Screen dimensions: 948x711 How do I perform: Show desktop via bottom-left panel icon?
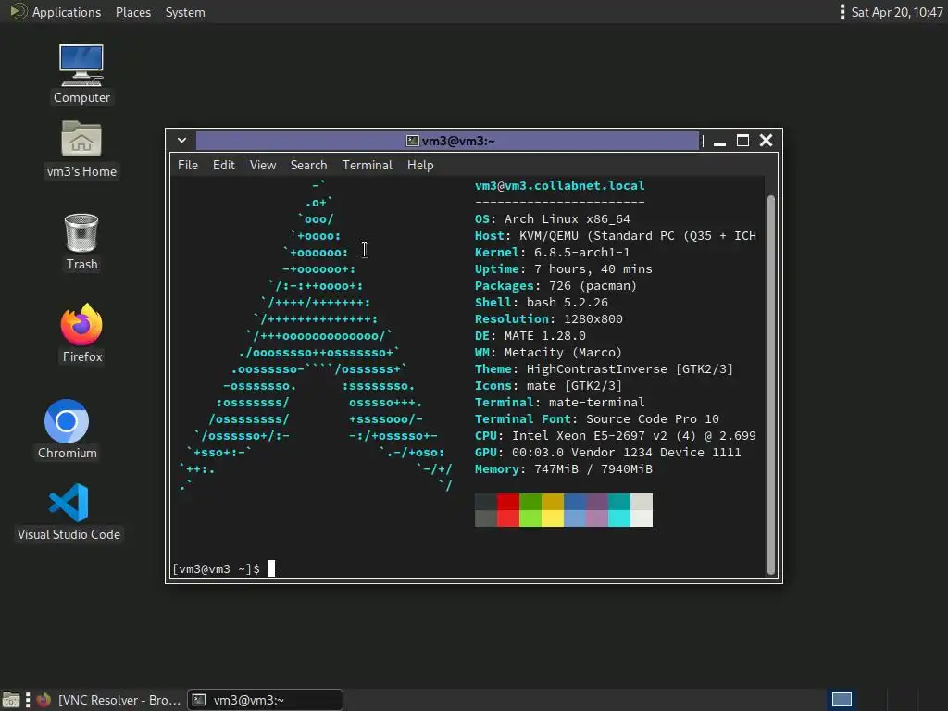[10, 700]
